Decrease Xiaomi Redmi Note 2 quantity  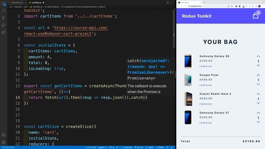[x=258, y=103]
